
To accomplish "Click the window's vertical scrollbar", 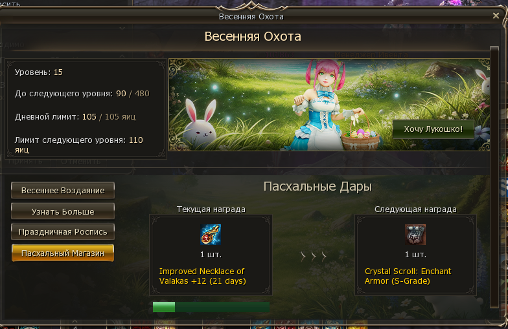I will [x=494, y=177].
